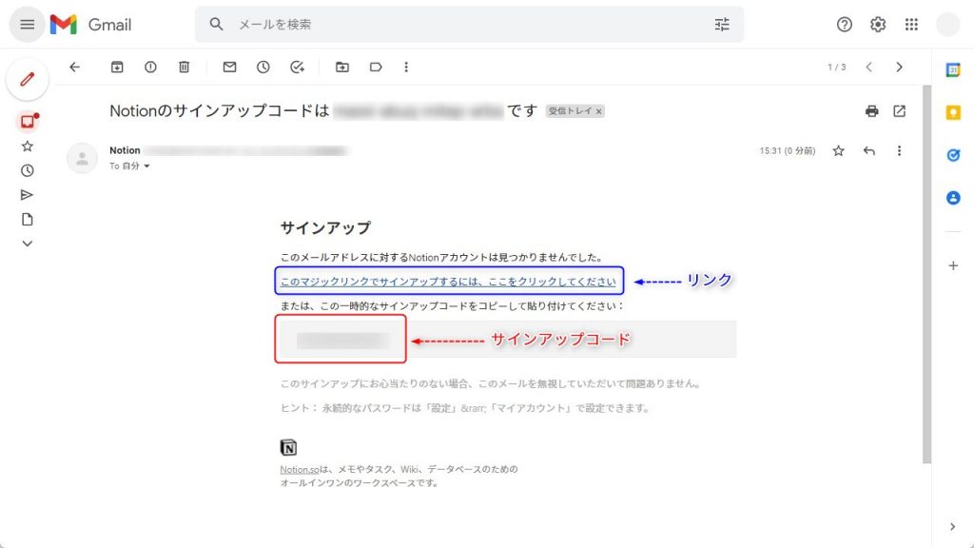Screen dimensions: 974x548
Task: Open Google Tasks side panel
Action: [x=953, y=155]
